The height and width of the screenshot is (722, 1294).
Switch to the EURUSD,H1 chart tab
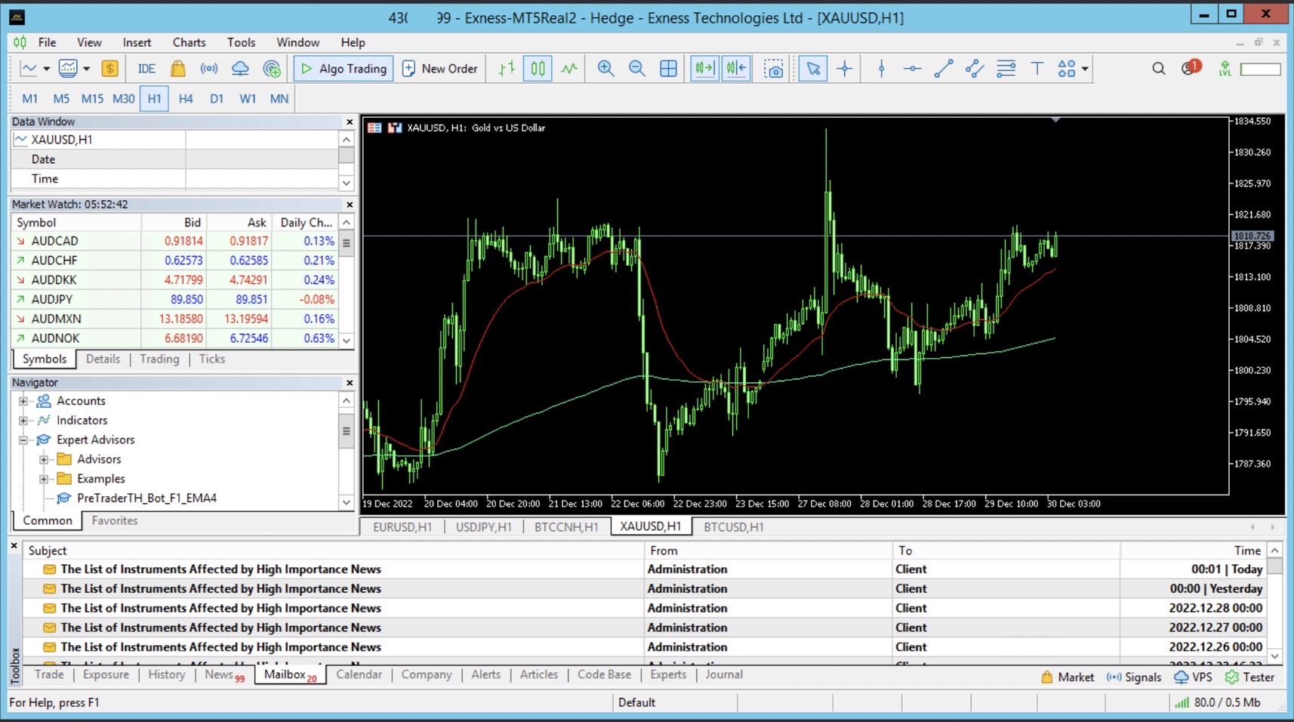tap(402, 527)
